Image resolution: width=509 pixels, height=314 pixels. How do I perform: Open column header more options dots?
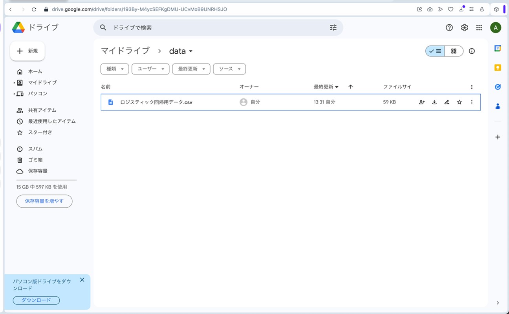472,87
